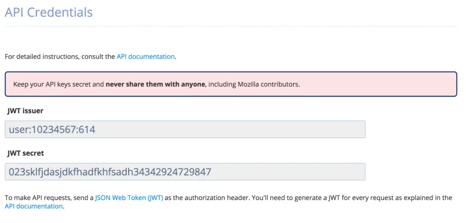Click the JWT issuer label
Viewport: 466px width, 223px height.
point(25,111)
